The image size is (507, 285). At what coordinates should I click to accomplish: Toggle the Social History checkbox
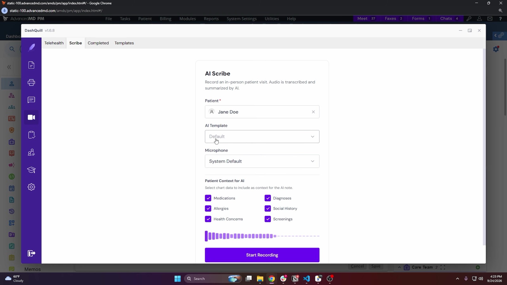tap(268, 209)
